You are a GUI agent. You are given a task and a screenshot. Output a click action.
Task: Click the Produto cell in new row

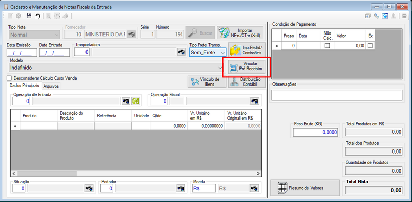[x=38, y=126]
